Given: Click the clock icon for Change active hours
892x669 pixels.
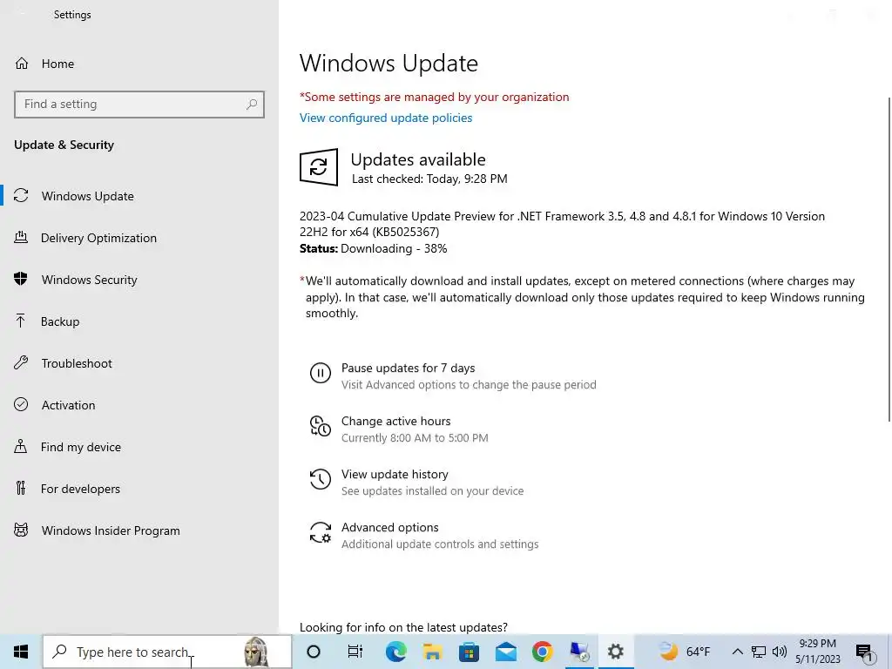Looking at the screenshot, I should pos(321,426).
